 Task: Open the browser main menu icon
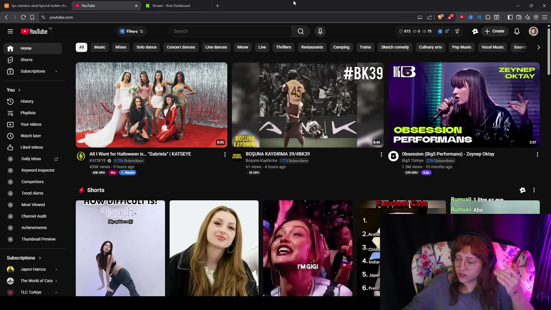point(545,17)
